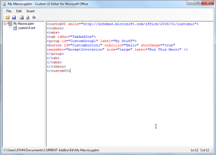Click the My Macros.pptm PowerPoint file icon
216x155 pixels.
pyautogui.click(x=10, y=24)
